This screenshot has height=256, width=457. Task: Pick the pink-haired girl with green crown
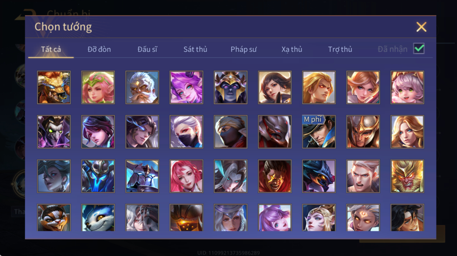tap(98, 87)
